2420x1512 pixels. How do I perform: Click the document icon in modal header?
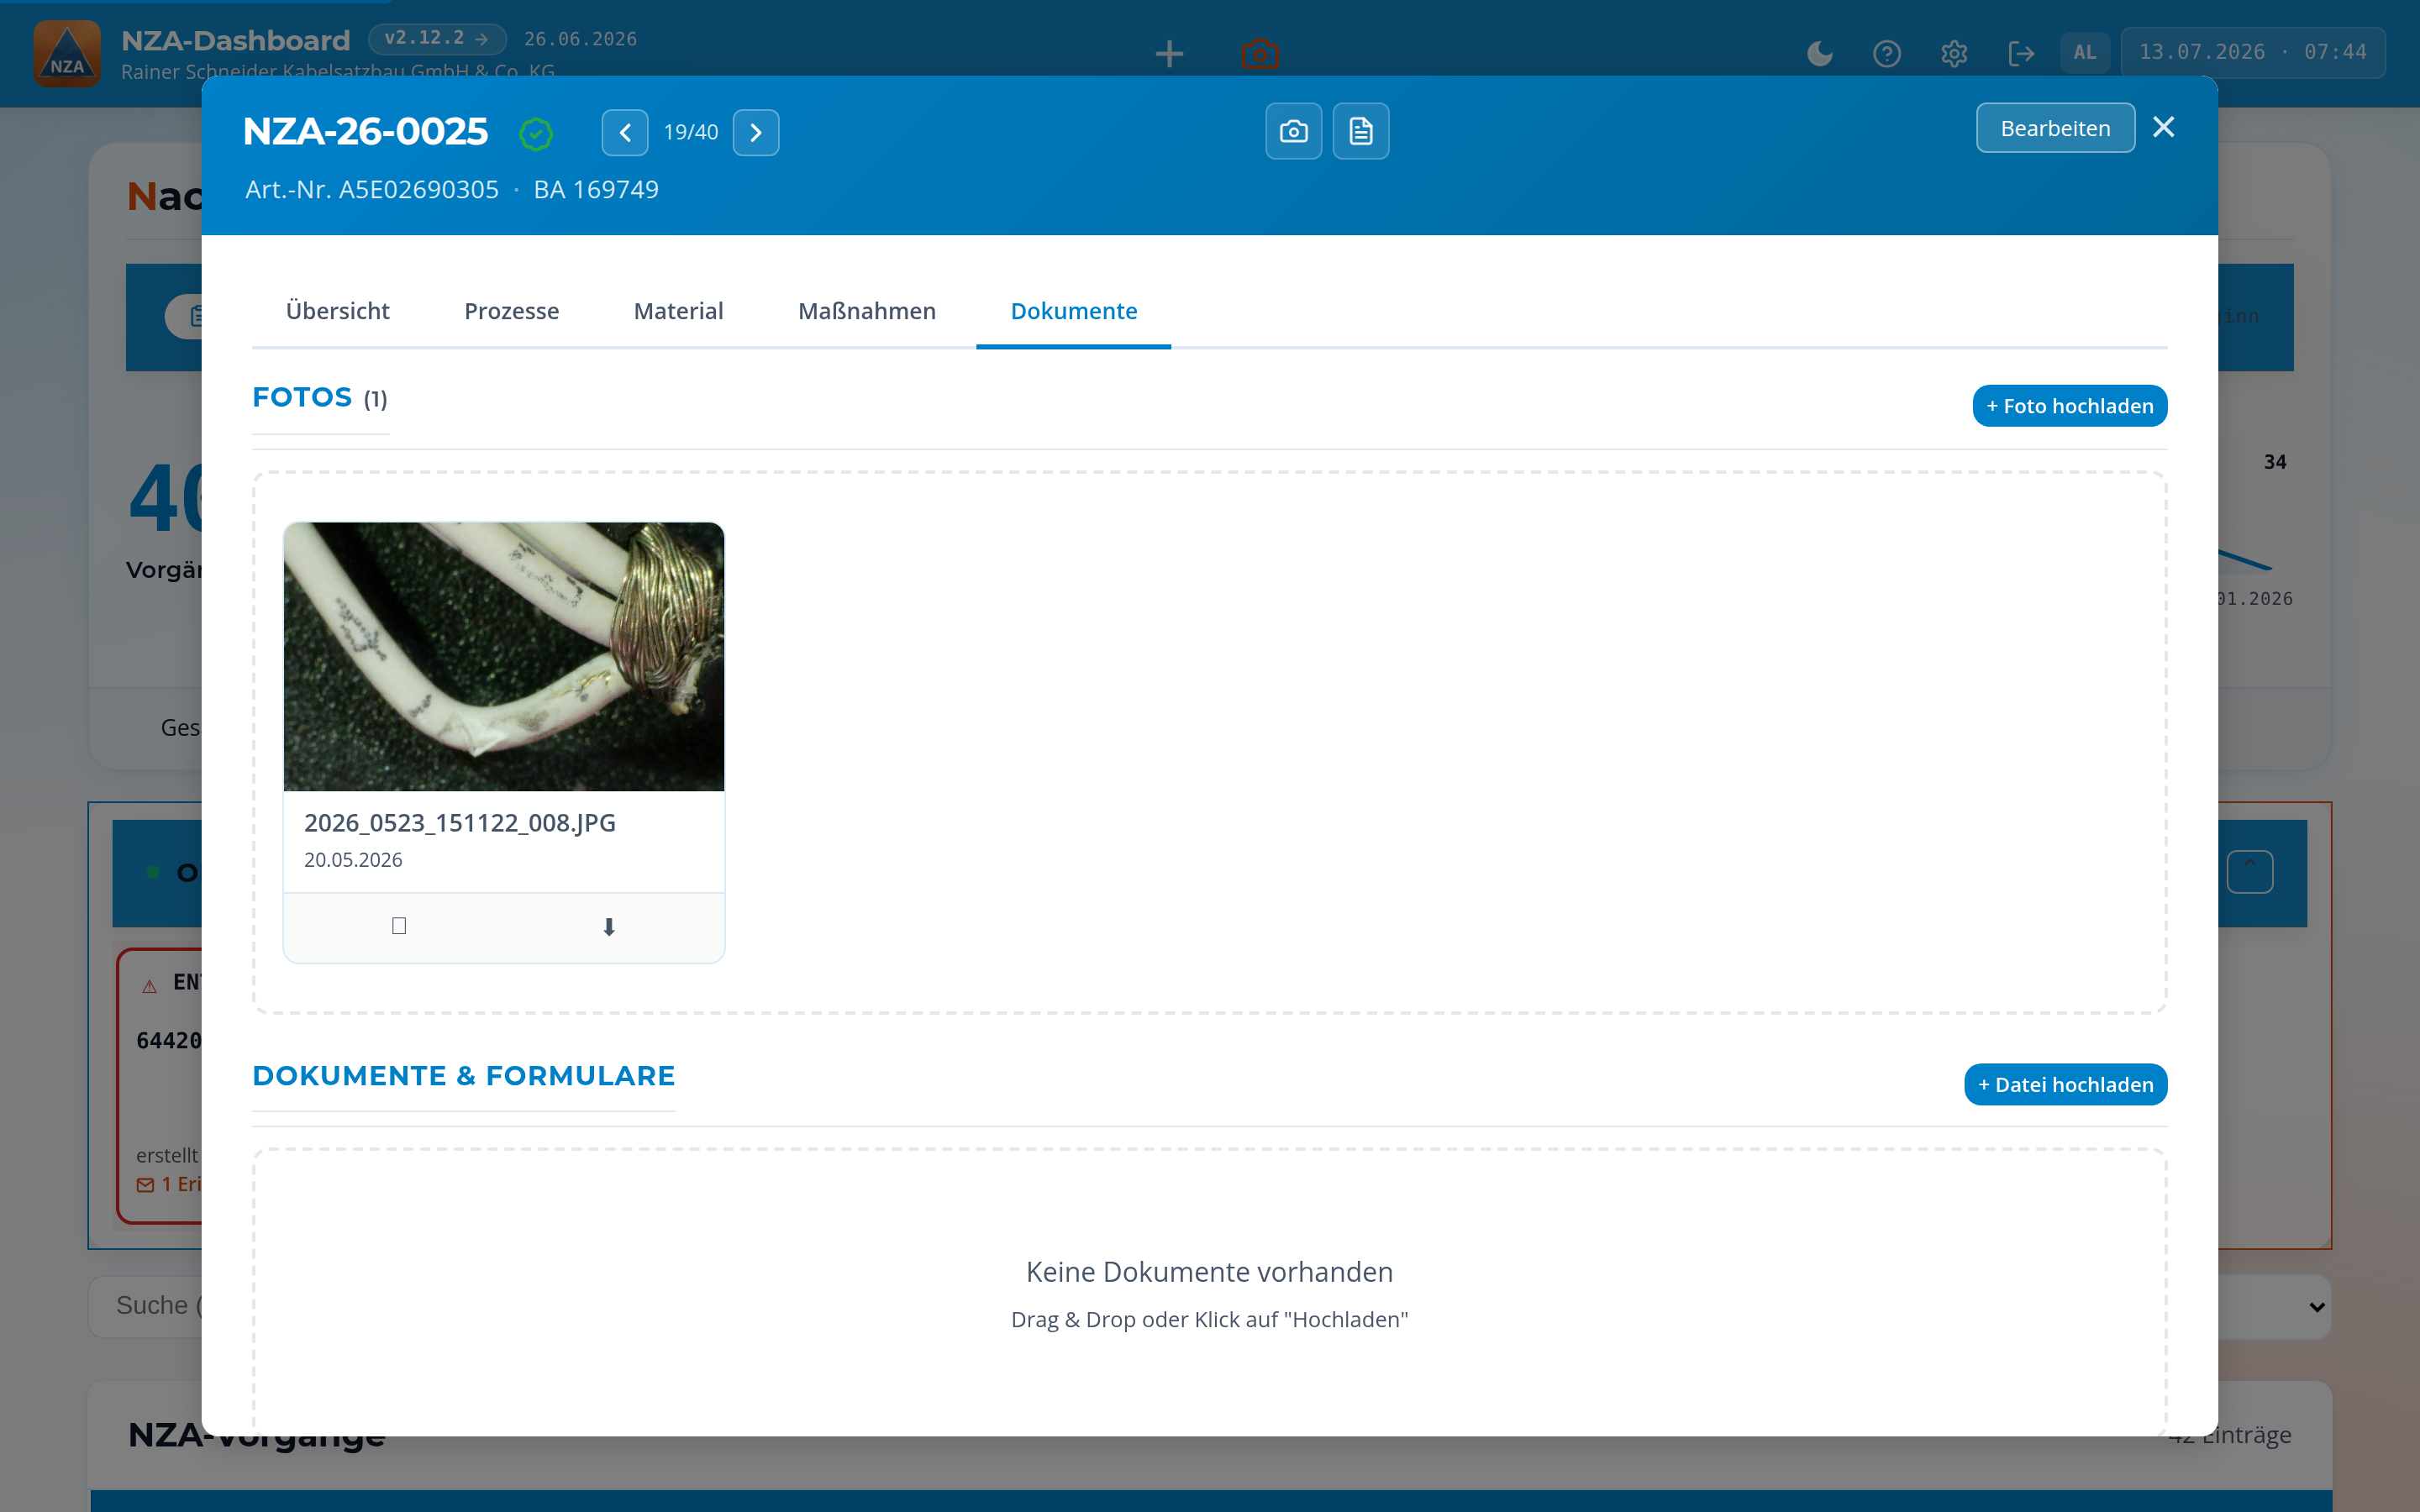[1361, 131]
